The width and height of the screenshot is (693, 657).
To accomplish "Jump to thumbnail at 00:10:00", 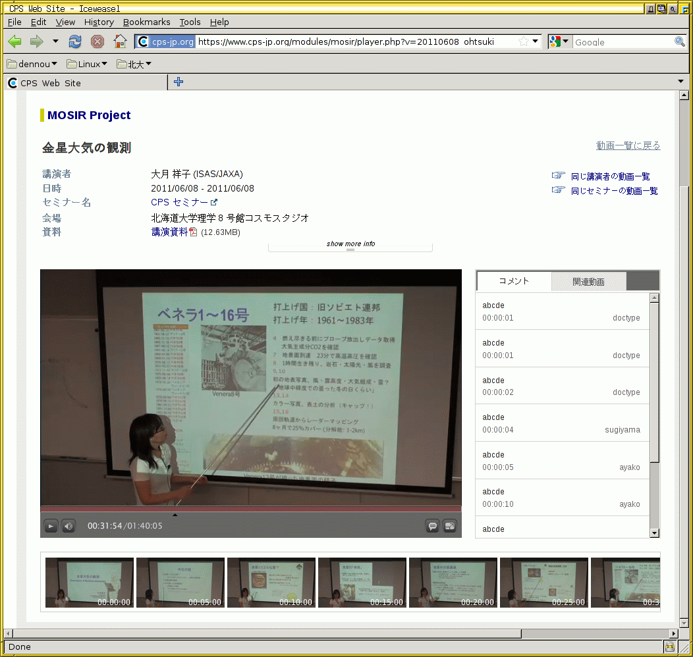I will tap(271, 583).
